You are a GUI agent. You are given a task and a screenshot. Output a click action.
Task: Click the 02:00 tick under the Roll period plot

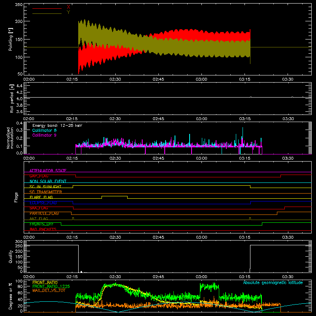[x=29, y=119]
